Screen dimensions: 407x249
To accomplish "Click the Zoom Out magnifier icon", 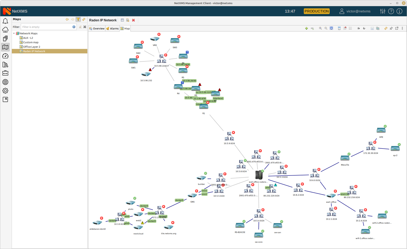I will pyautogui.click(x=326, y=28).
